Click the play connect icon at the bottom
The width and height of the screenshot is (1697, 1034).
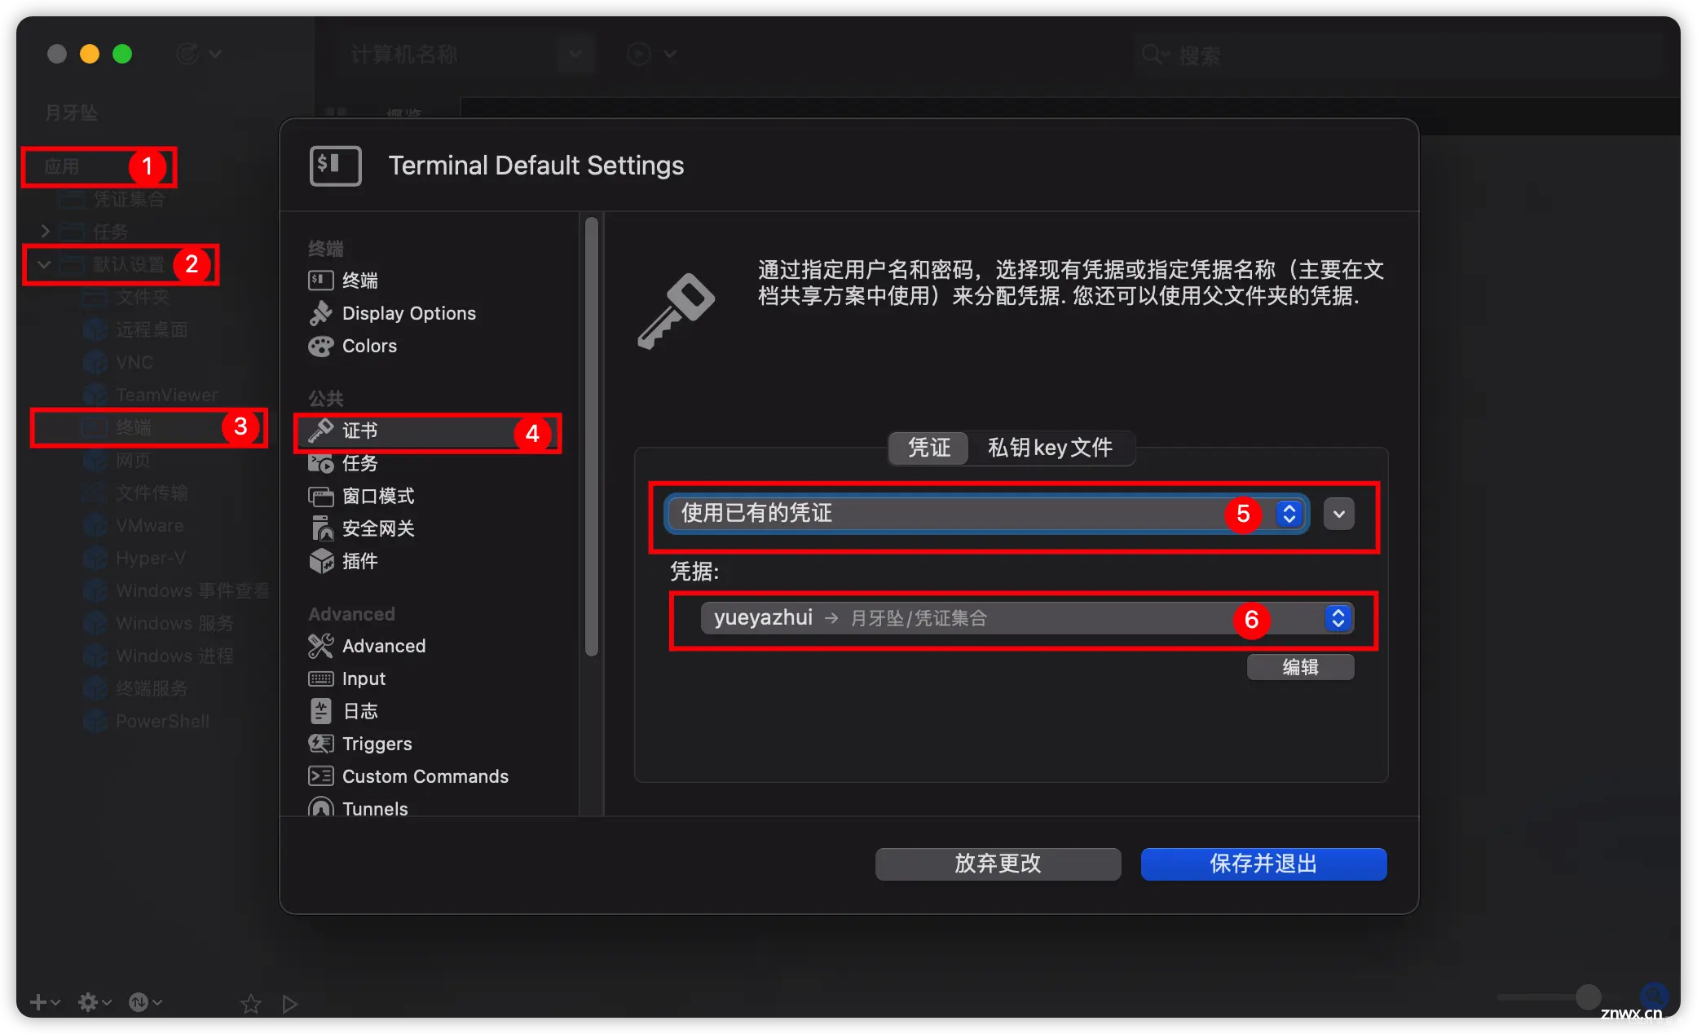coord(289,1003)
